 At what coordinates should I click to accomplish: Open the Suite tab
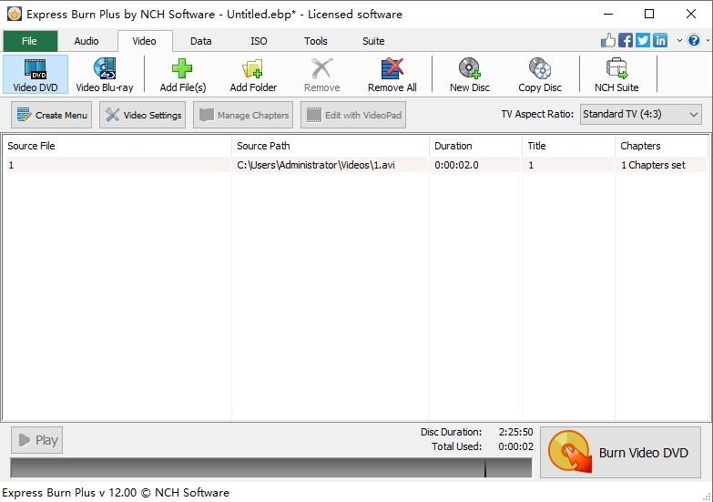[x=373, y=41]
